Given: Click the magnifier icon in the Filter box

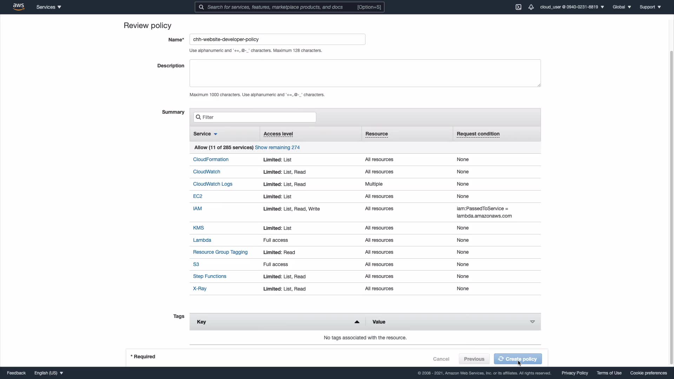Looking at the screenshot, I should 198,117.
